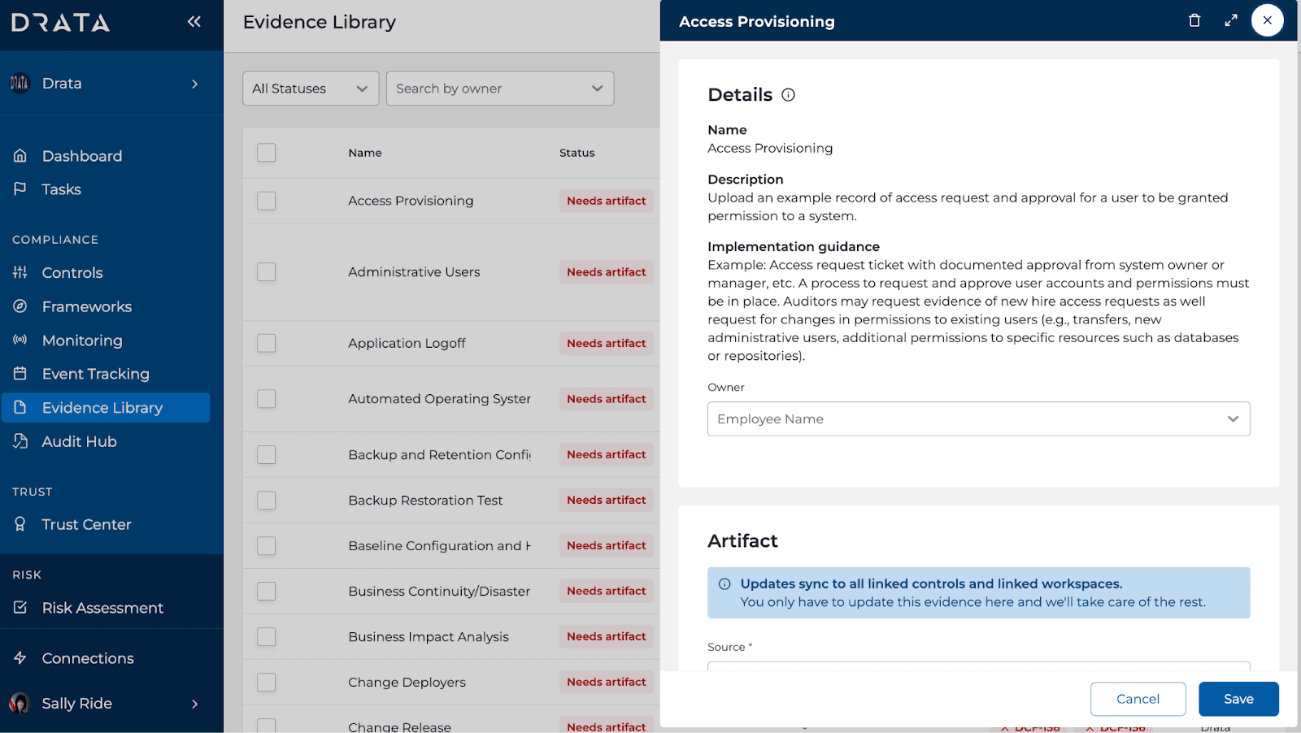Tick the Access Provisioning row checkbox
Screen dimensions: 1301x733
(x=267, y=201)
